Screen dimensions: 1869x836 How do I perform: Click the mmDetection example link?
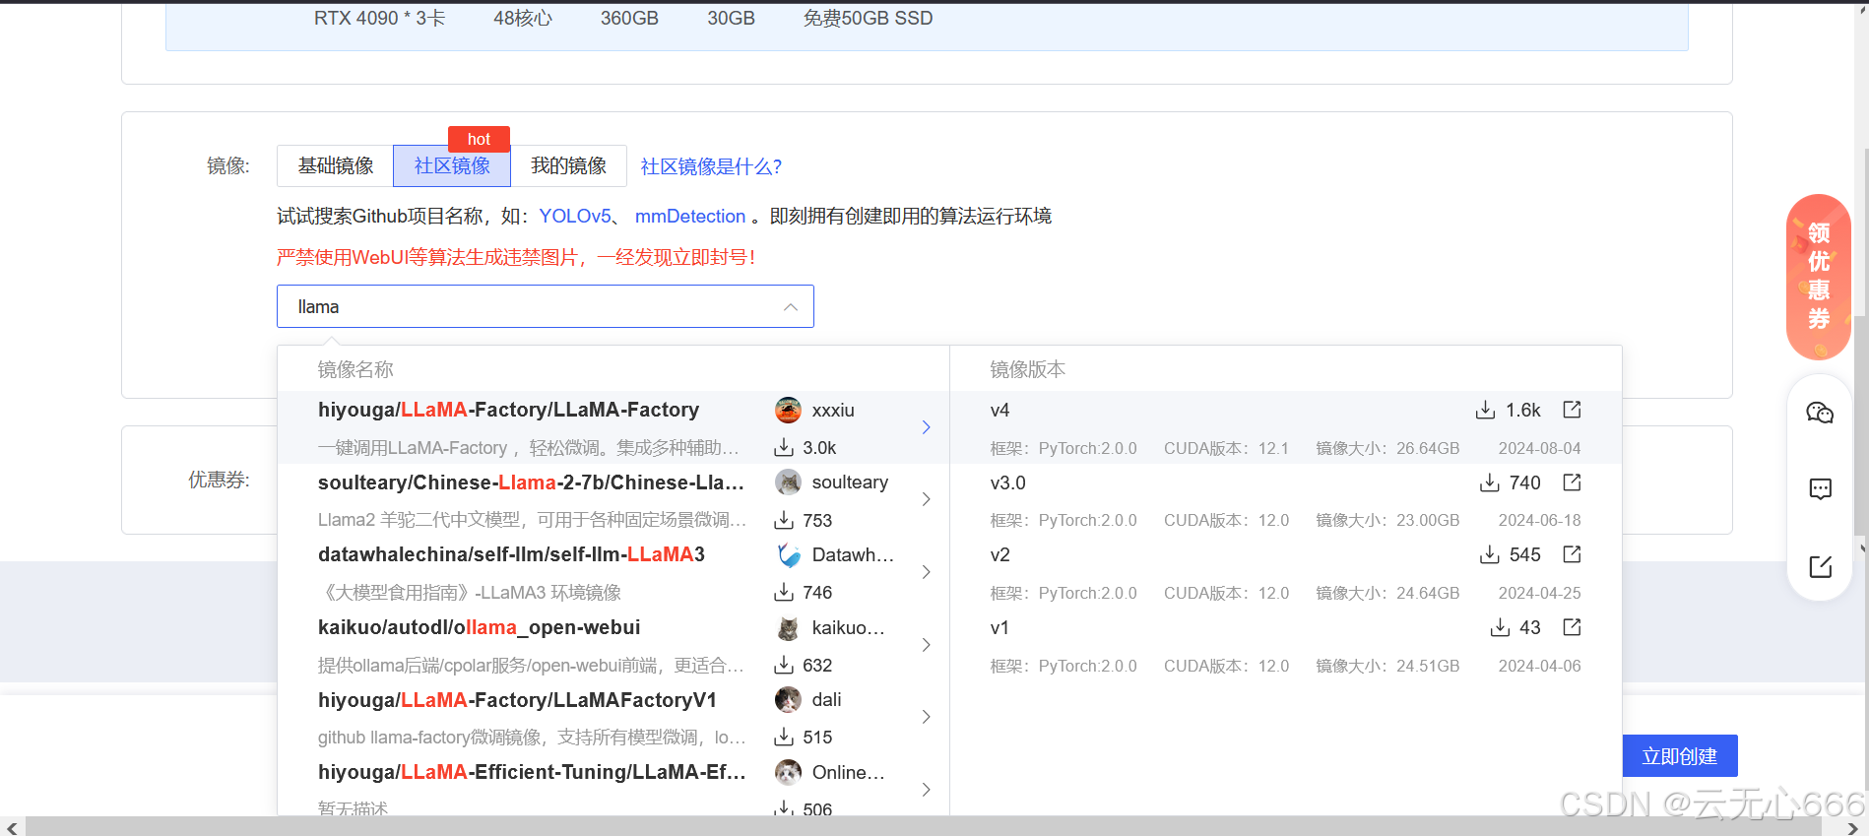[690, 216]
